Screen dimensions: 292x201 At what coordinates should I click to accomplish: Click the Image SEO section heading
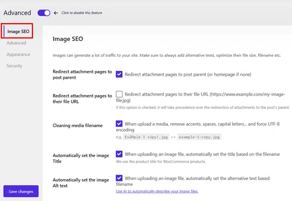point(68,39)
